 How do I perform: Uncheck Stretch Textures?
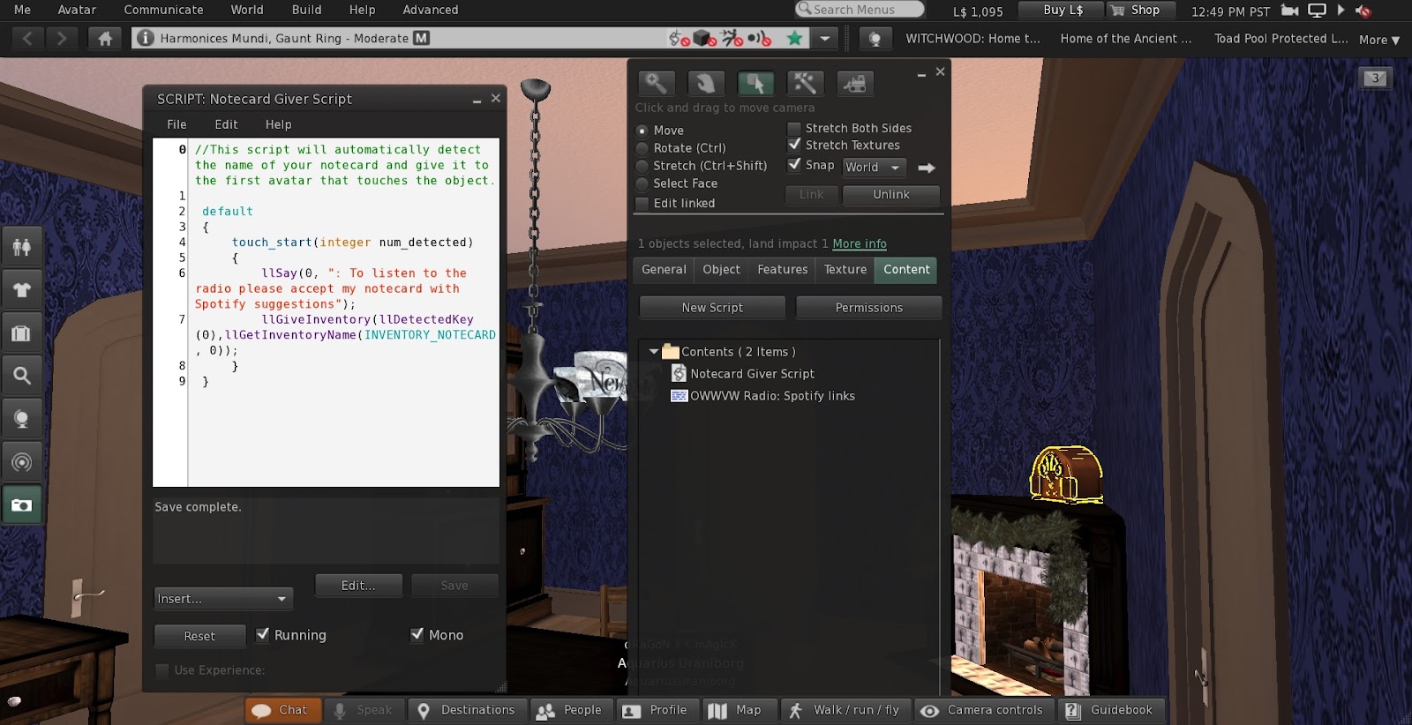(x=794, y=145)
